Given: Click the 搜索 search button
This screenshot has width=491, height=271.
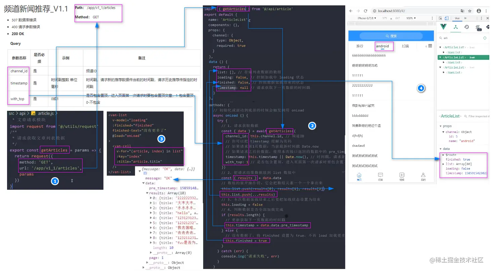Looking at the screenshot, I should [392, 36].
